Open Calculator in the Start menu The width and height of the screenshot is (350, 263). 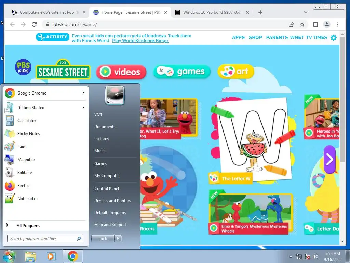click(46, 120)
